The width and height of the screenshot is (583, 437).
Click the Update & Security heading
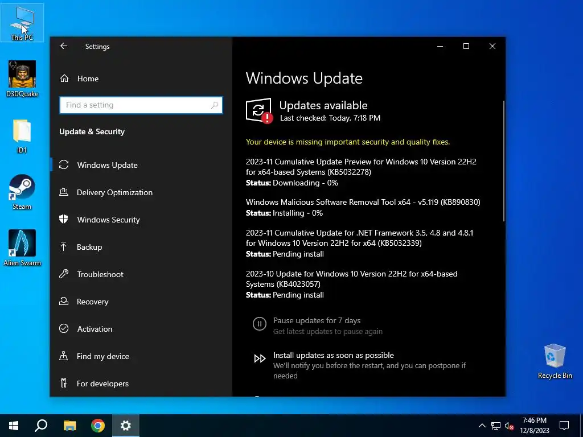92,131
